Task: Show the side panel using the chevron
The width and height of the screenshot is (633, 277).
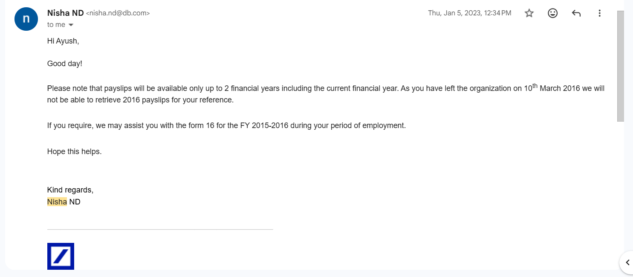Action: tap(627, 262)
